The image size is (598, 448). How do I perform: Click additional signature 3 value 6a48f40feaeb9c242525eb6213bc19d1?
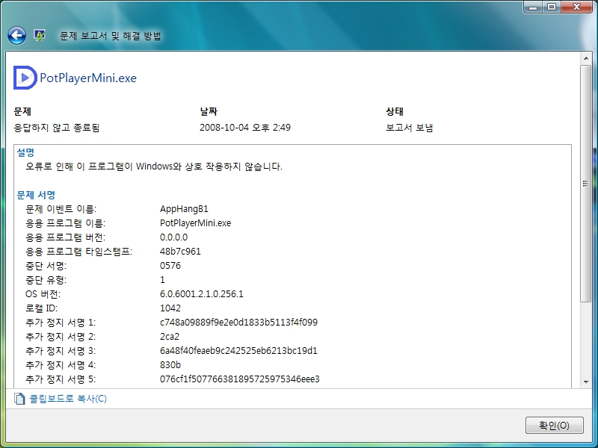(238, 350)
